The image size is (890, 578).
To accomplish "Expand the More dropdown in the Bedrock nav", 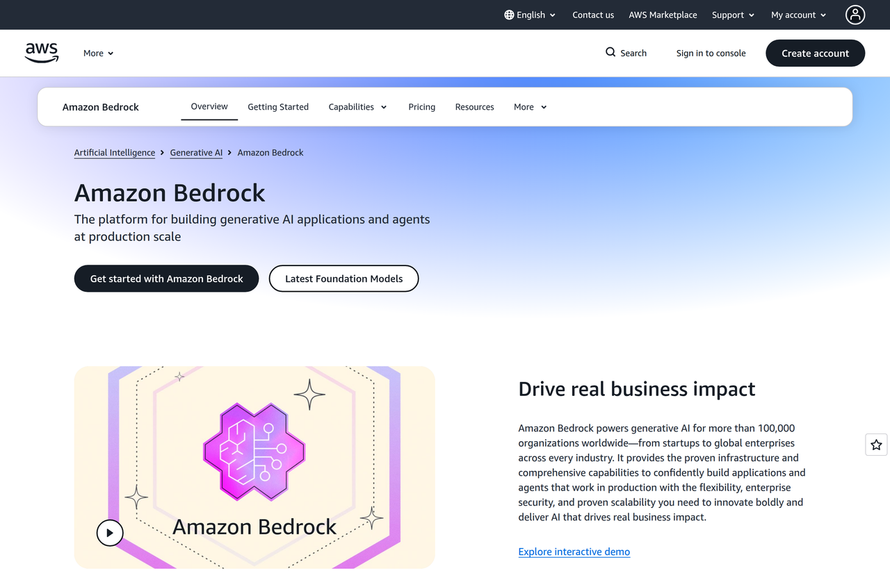I will pyautogui.click(x=530, y=107).
